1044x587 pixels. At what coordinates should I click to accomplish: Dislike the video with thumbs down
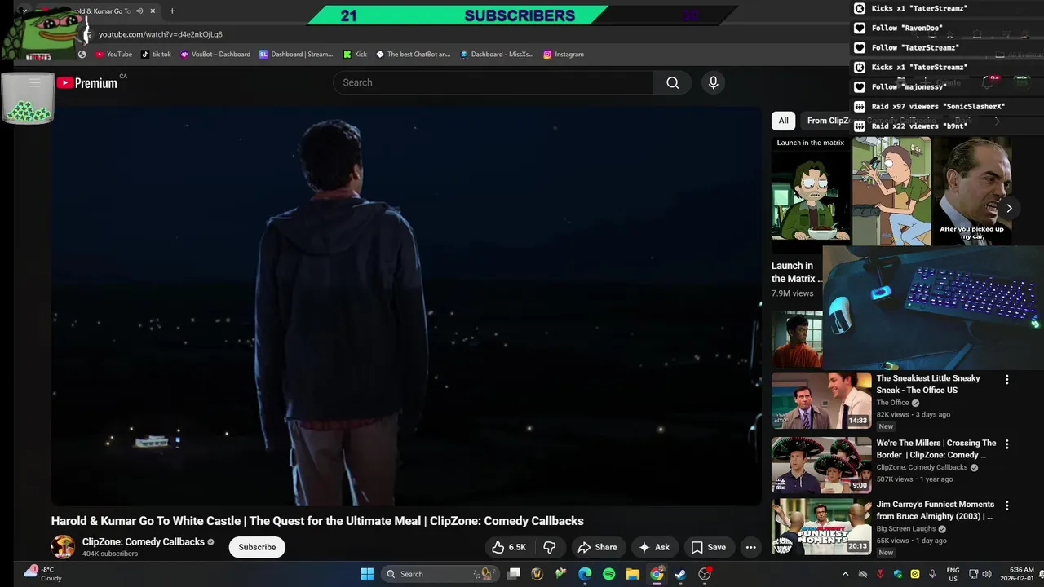(x=550, y=547)
